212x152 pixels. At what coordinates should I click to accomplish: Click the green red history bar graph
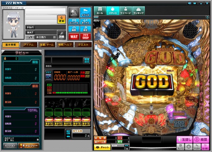(68, 89)
